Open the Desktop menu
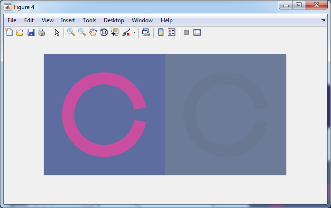 114,20
